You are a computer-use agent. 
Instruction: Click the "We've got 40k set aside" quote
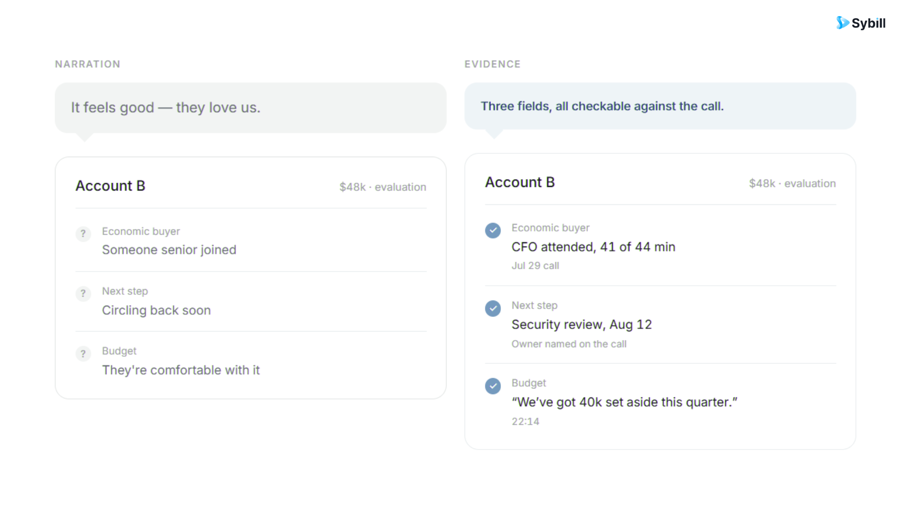click(624, 402)
